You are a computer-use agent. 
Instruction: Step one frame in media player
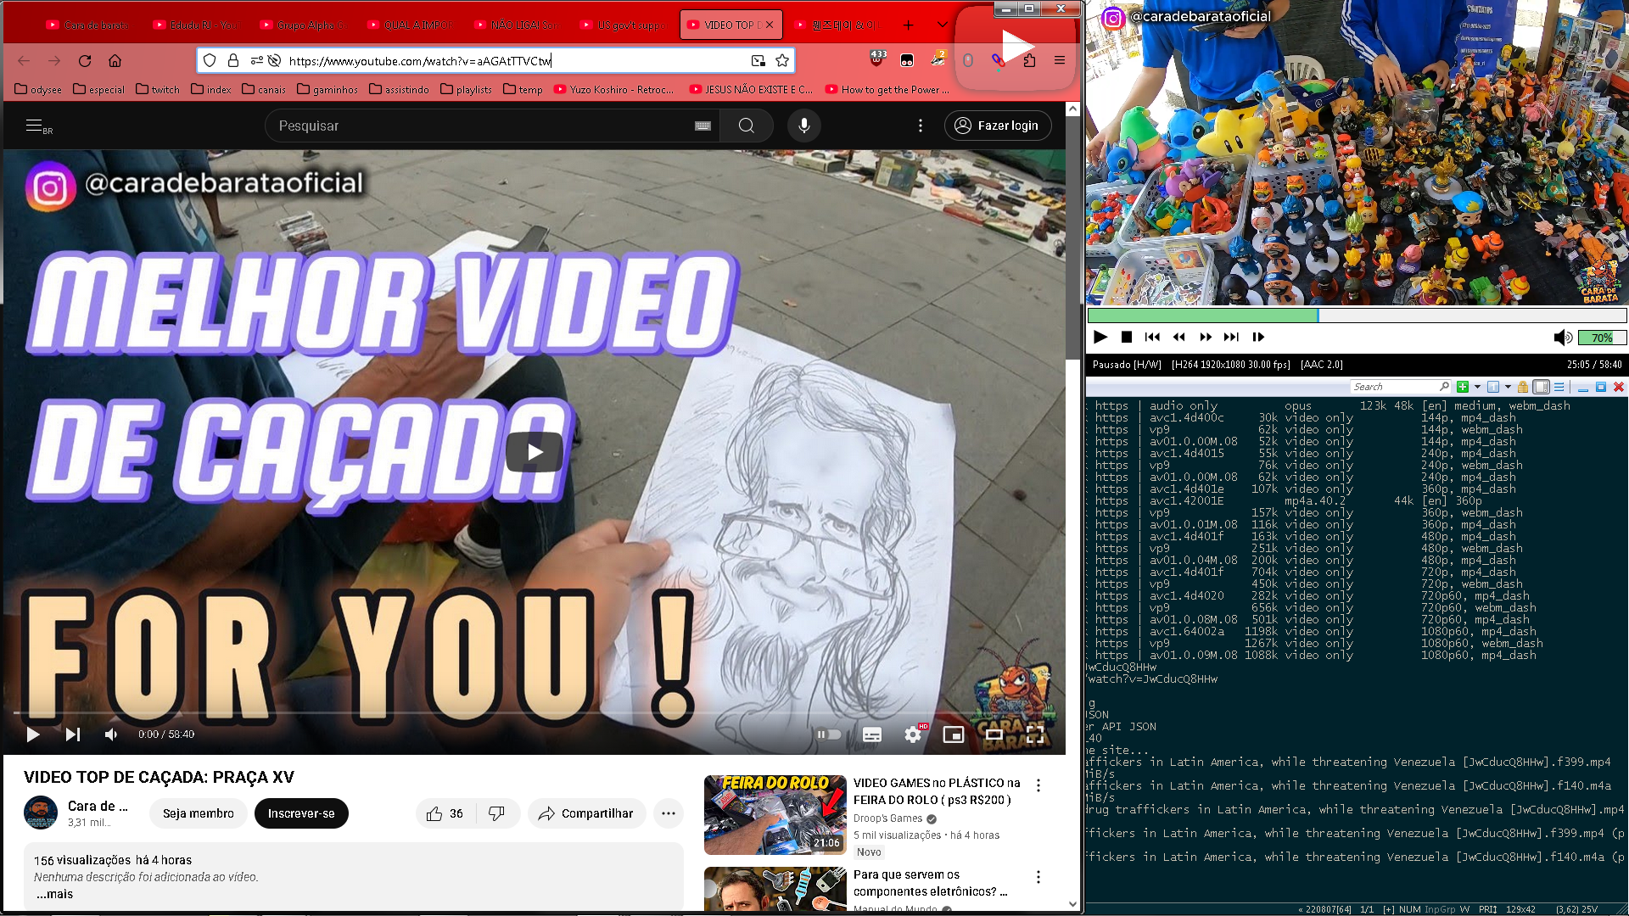pyautogui.click(x=1258, y=337)
